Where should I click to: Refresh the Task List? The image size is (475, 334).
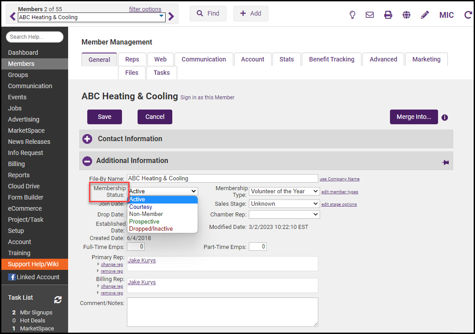(58, 300)
